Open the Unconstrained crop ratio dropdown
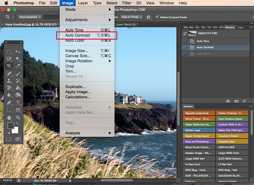254x185 pixels. click(30, 17)
